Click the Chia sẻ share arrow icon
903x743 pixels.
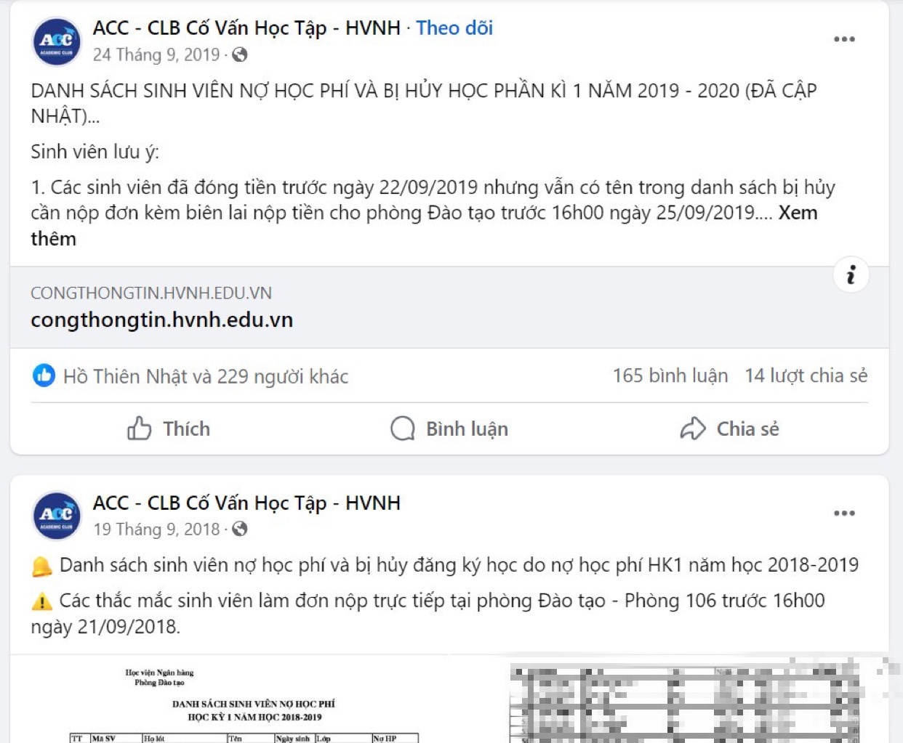[694, 429]
